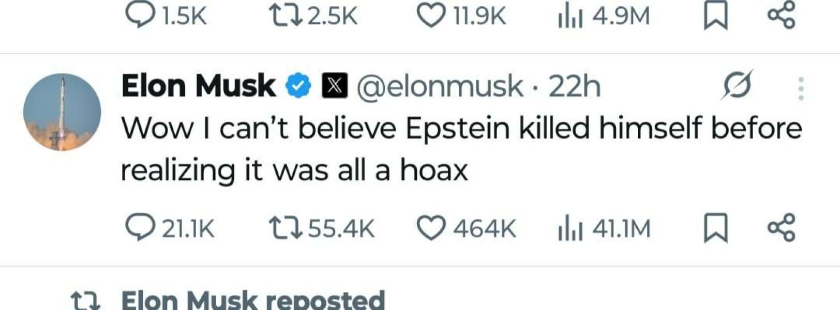The image size is (840, 310).
Task: Click the 22h timestamp
Action: click(x=574, y=86)
